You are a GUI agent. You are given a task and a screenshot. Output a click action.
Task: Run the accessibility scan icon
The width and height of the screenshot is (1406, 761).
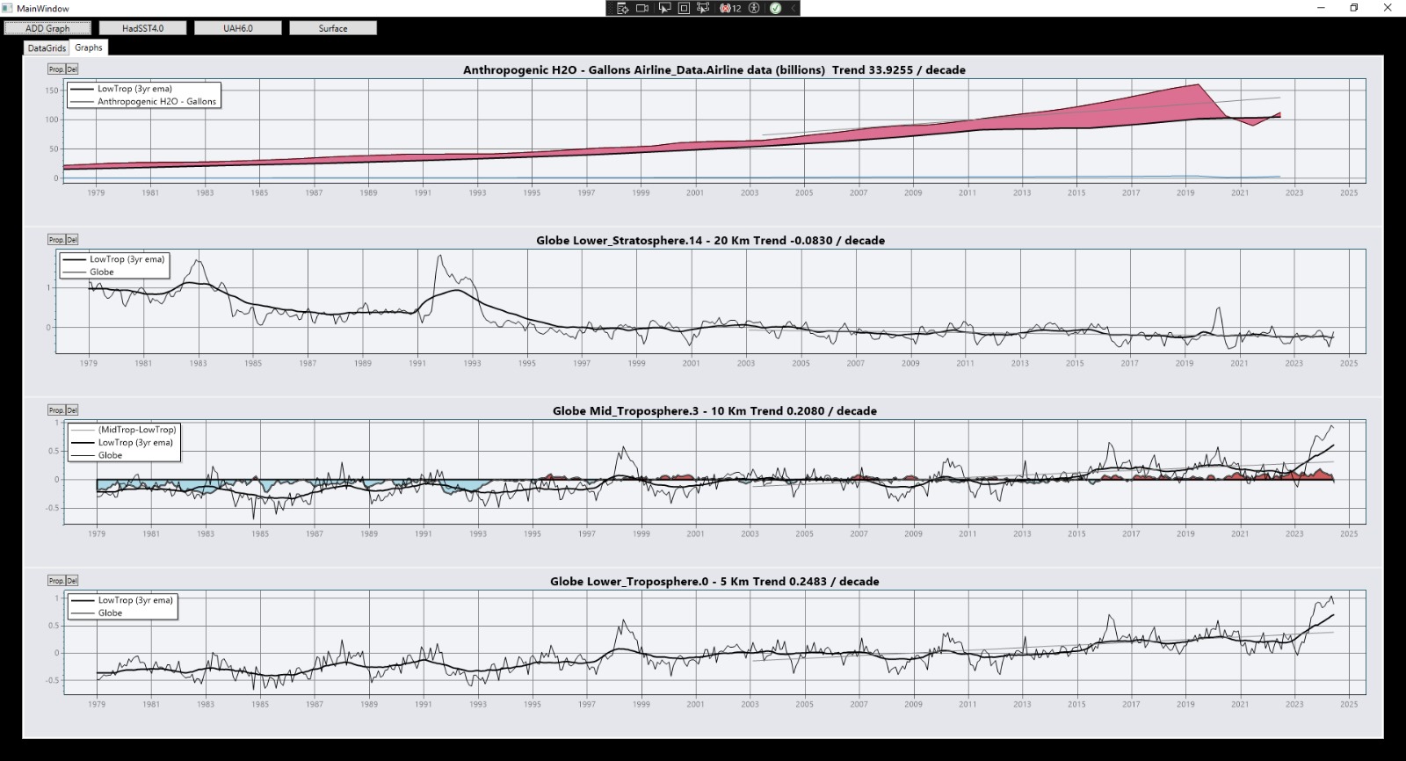pyautogui.click(x=754, y=8)
